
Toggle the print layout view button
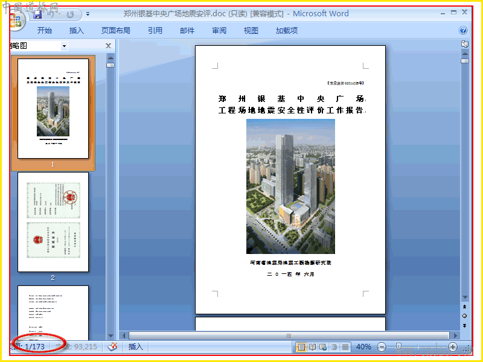coord(301,348)
